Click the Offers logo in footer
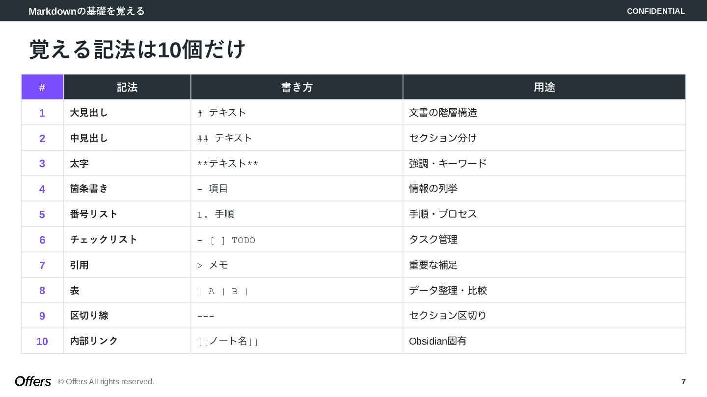The height and width of the screenshot is (397, 707). tap(33, 381)
